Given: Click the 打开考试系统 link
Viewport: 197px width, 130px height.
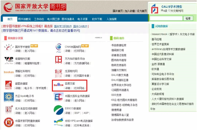Looking at the screenshot, I should click(82, 125).
